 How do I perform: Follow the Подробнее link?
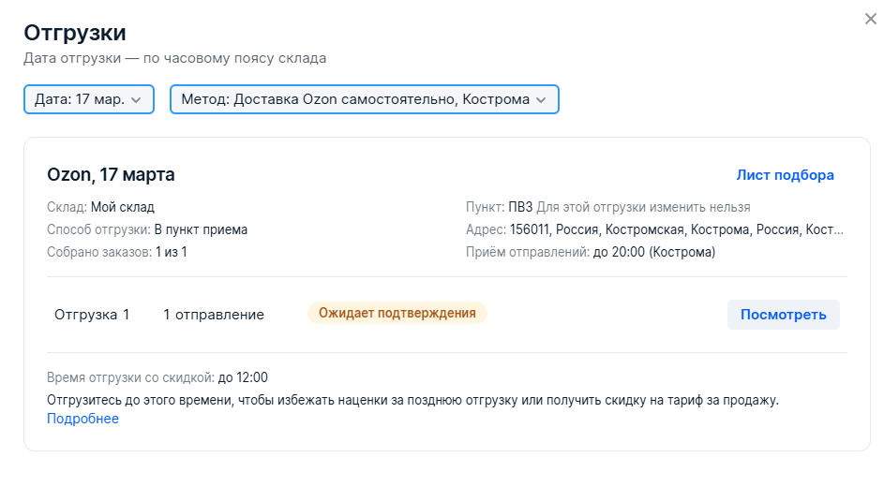(x=82, y=419)
